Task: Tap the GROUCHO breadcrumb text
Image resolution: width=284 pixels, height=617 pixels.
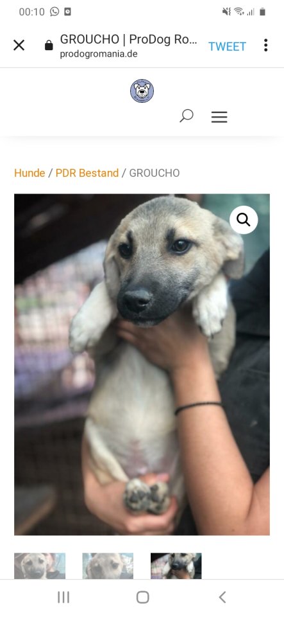Action: [155, 173]
